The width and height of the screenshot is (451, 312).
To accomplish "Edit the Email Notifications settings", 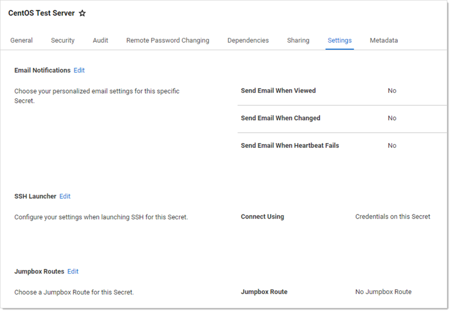I will [79, 71].
